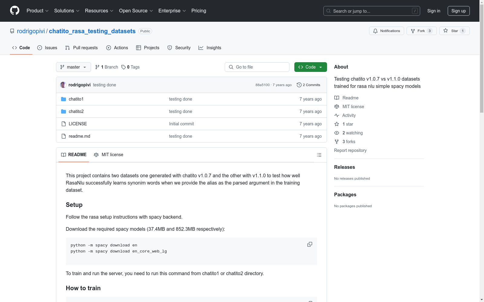Click the repository icon beside rodrigopivi
The image size is (484, 302).
[x=12, y=31]
